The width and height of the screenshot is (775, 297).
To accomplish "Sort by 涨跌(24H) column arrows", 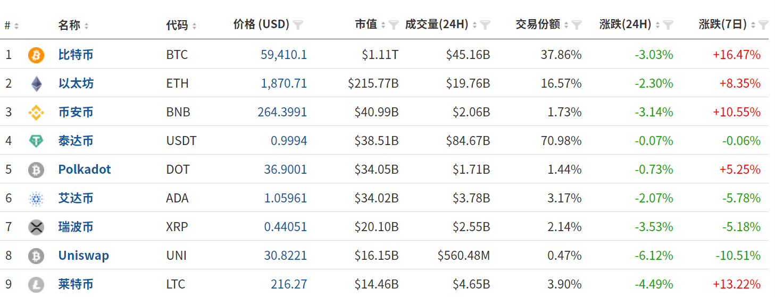I will (658, 25).
